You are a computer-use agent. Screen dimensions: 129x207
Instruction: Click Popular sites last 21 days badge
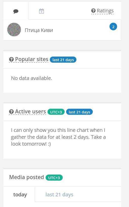(x=63, y=60)
